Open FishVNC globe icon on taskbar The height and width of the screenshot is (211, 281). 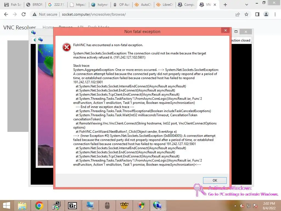tap(158, 206)
